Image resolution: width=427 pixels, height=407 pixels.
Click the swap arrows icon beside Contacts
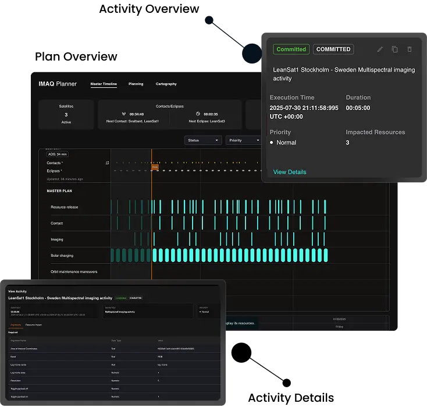pos(107,163)
